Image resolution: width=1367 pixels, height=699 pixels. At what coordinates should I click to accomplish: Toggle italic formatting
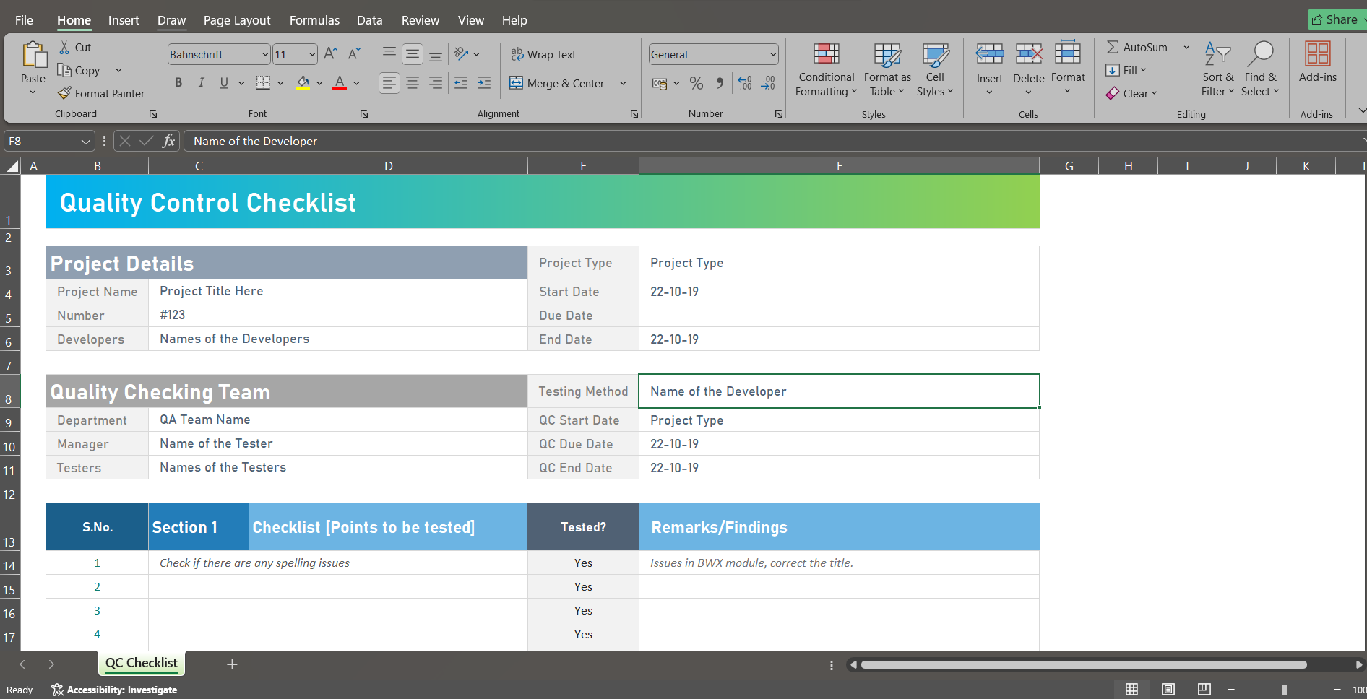point(201,82)
